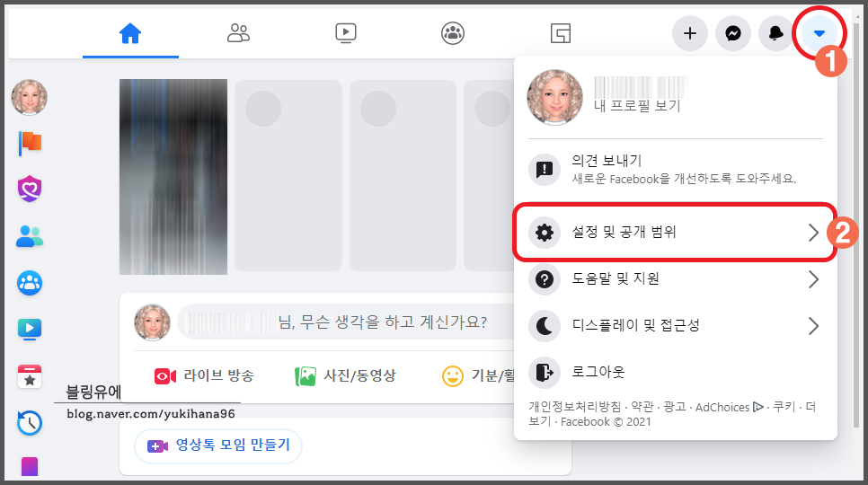868x485 pixels.
Task: Open the Gaming tab in top navigation
Action: tap(560, 34)
